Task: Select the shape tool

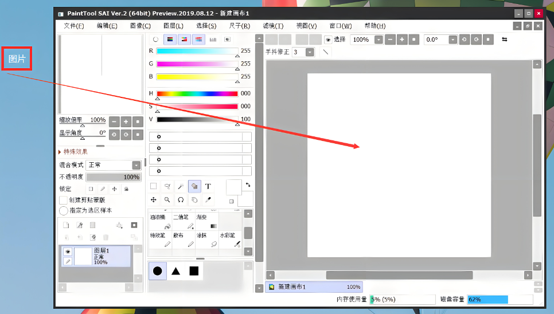Action: click(194, 186)
